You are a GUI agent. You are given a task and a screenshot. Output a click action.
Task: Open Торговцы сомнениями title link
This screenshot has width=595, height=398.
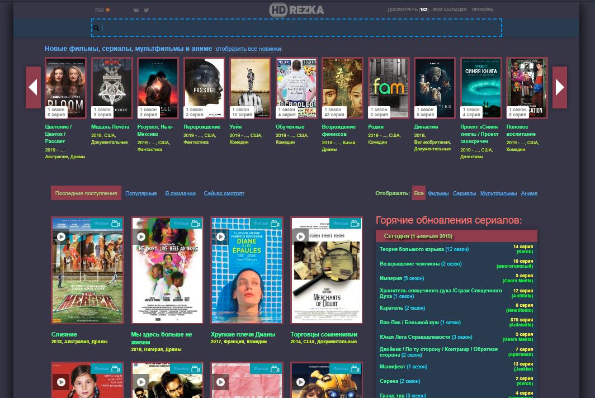[324, 334]
